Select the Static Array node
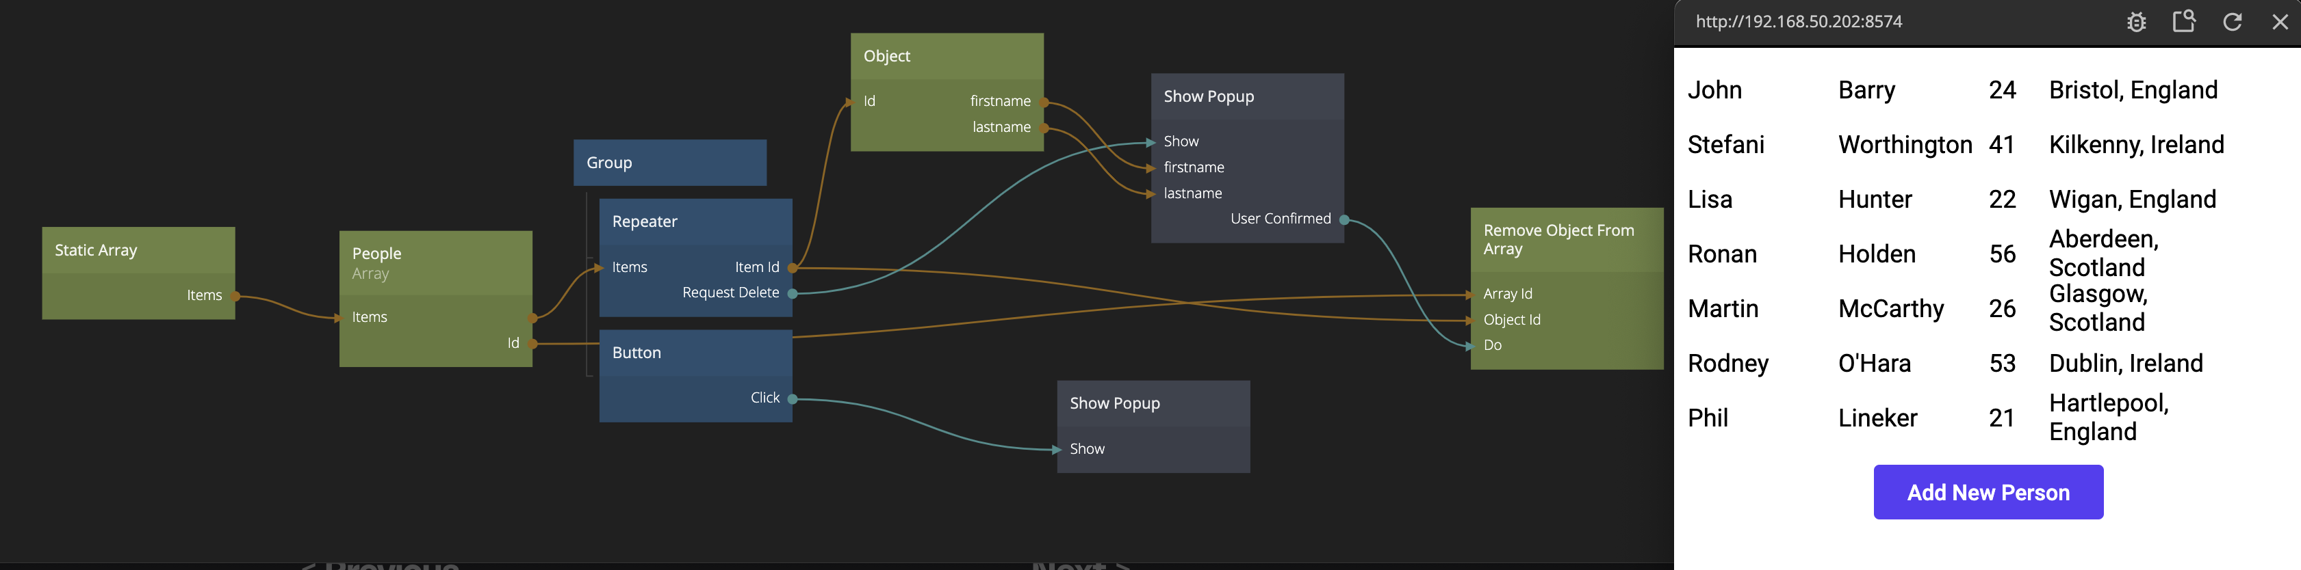 point(138,249)
